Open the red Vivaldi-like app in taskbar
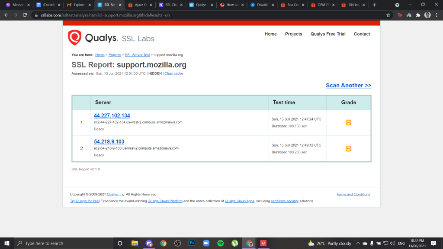 click(263, 243)
